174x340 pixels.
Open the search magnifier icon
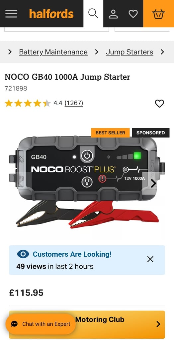pyautogui.click(x=93, y=14)
